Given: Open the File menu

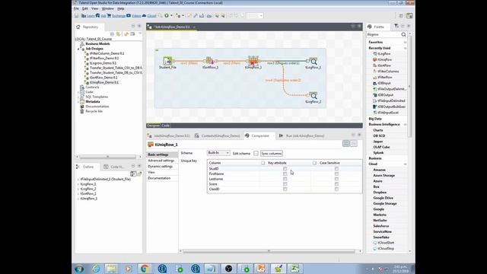Looking at the screenshot, I should coord(76,8).
